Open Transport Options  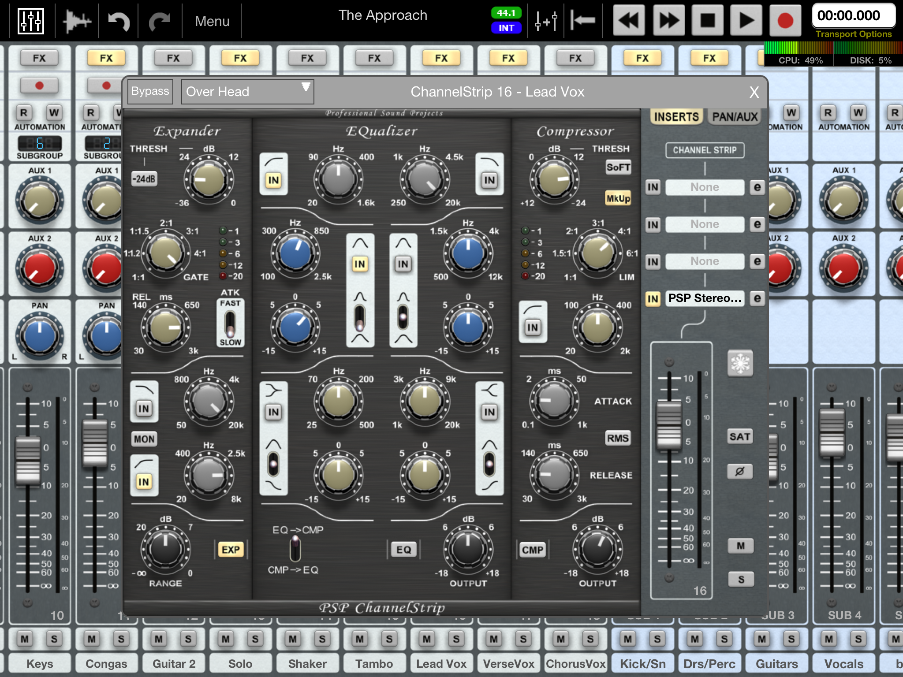(x=854, y=34)
